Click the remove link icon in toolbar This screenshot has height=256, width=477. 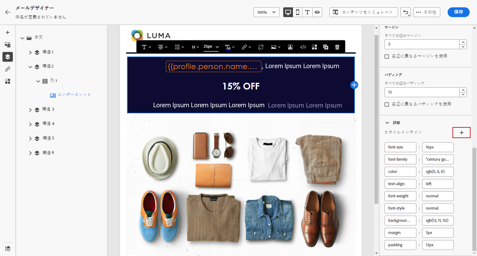261,47
